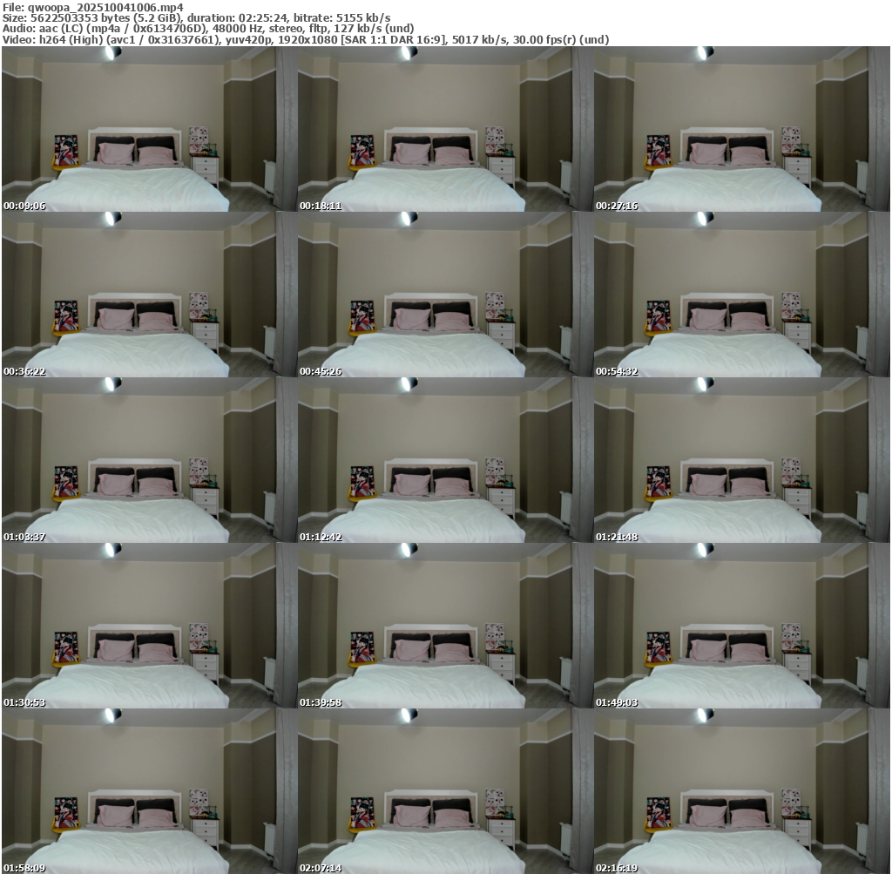Click the 00:09:06 timestamp label
This screenshot has height=874, width=892.
(24, 206)
